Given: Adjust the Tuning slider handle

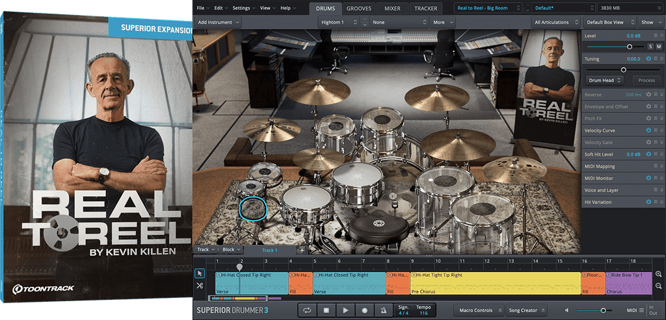Looking at the screenshot, I should pyautogui.click(x=624, y=69).
